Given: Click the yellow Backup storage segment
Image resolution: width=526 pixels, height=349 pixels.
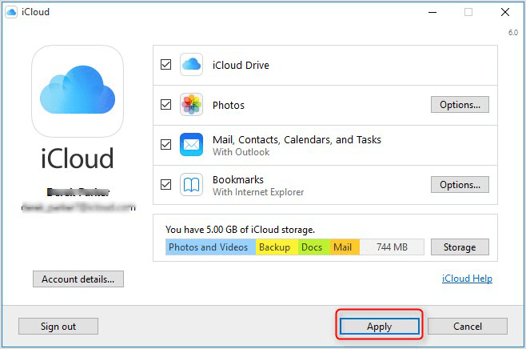Looking at the screenshot, I should point(277,247).
